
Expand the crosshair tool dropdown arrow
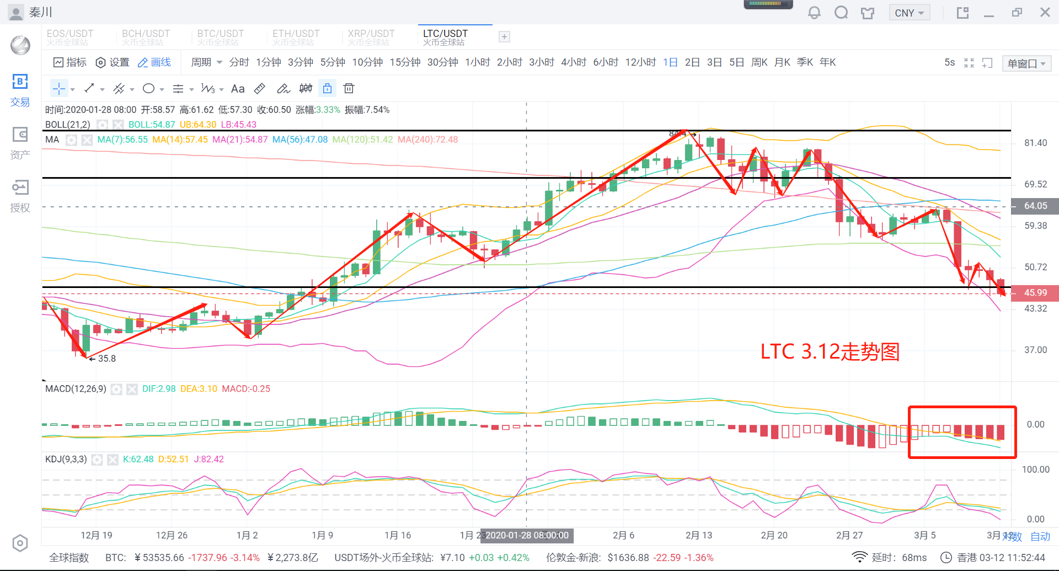(72, 89)
